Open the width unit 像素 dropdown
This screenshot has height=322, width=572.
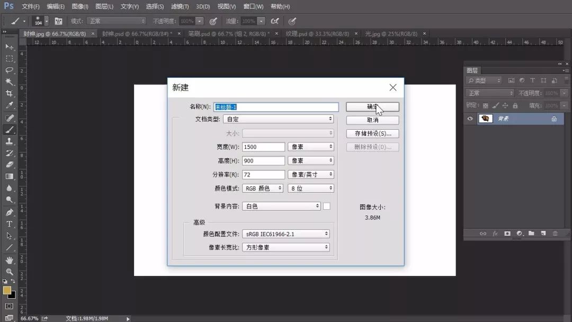[x=311, y=147]
